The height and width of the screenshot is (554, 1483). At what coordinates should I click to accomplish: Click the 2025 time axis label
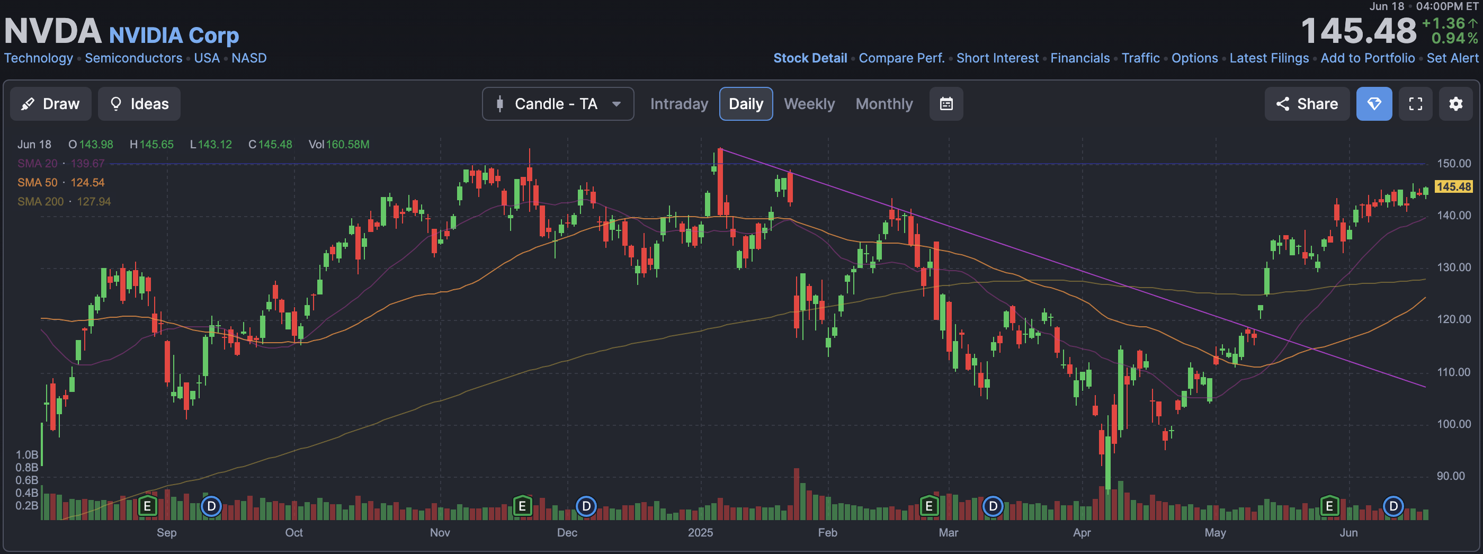point(700,533)
